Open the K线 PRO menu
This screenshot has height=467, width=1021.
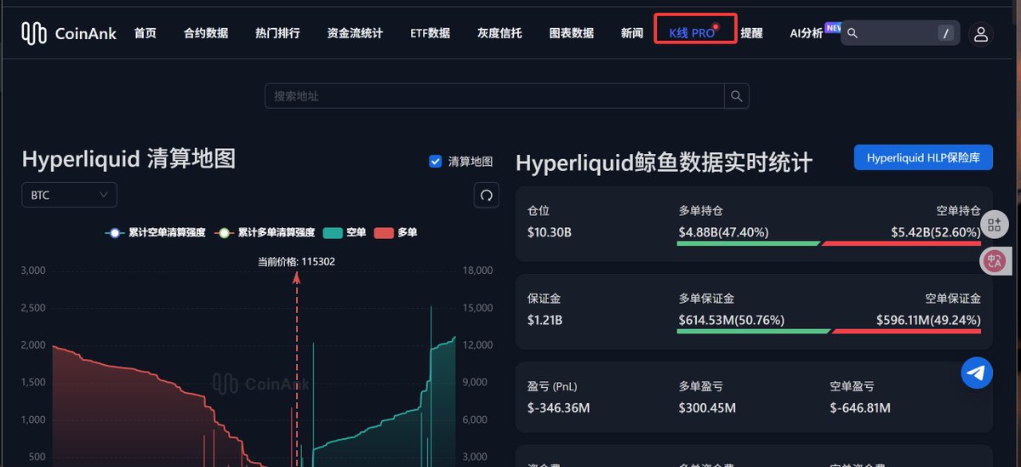(693, 33)
